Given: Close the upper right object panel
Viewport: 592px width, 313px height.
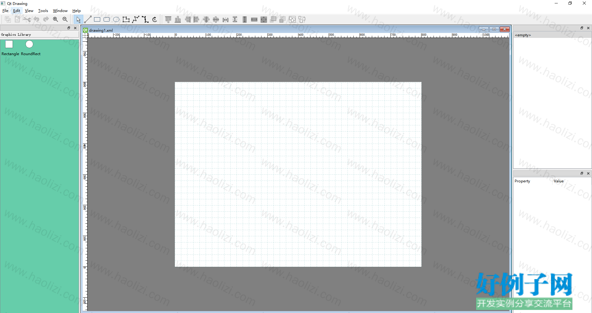Looking at the screenshot, I should 588,28.
